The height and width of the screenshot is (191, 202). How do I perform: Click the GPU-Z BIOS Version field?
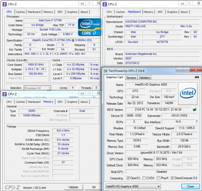(158, 109)
